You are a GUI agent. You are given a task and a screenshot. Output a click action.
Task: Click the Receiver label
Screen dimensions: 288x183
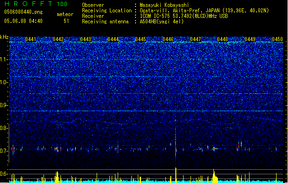click(x=93, y=16)
